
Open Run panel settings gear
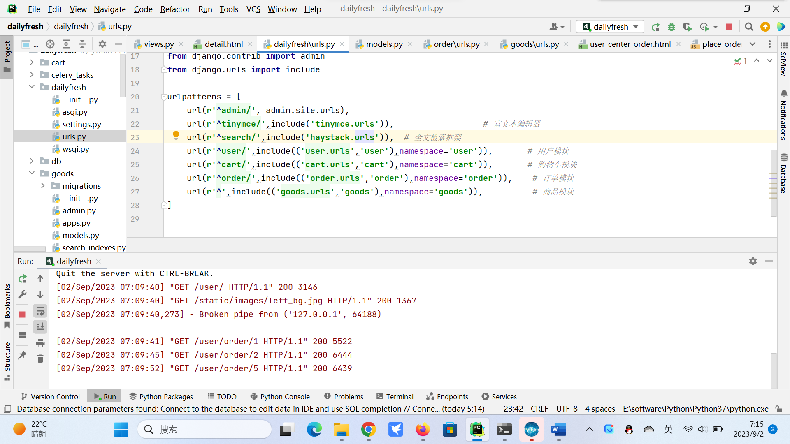753,261
